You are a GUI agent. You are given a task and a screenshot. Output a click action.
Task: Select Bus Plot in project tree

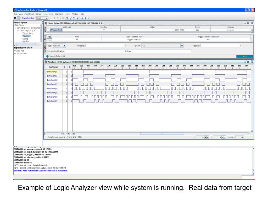point(26,41)
